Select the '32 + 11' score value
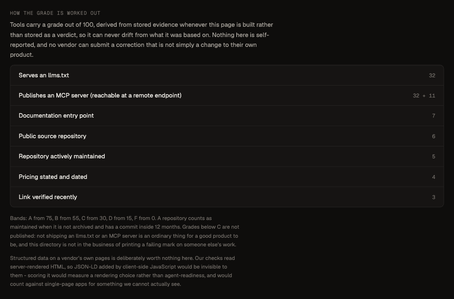This screenshot has height=299, width=454. coord(424,95)
